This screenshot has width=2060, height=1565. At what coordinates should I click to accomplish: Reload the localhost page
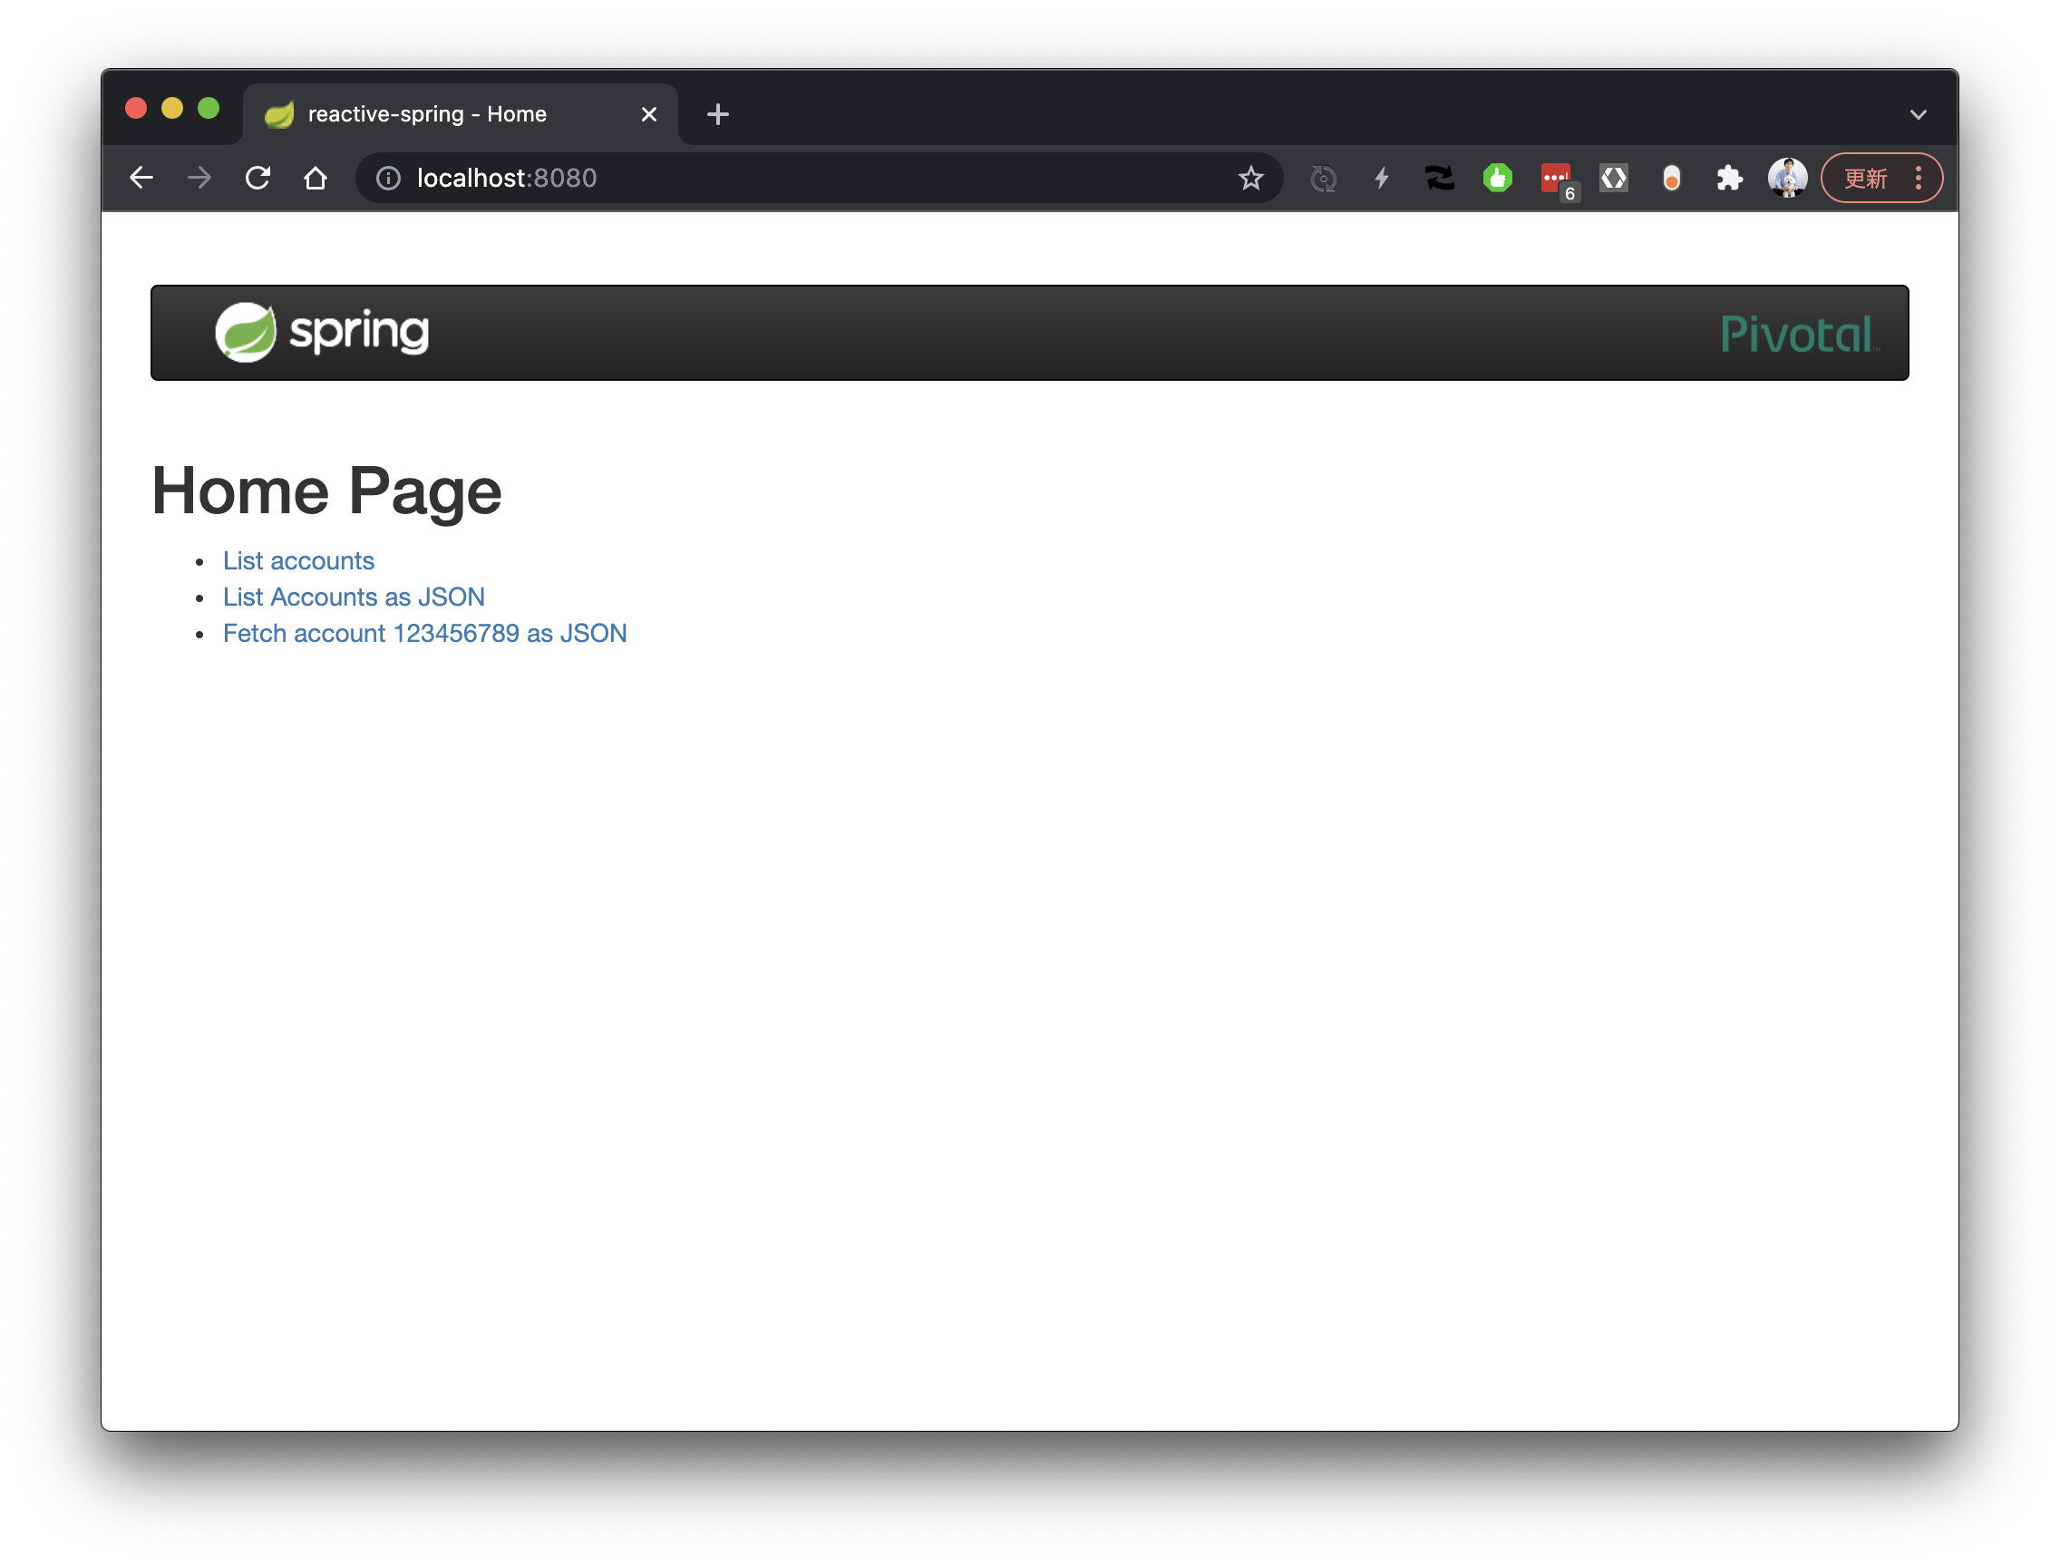(258, 178)
